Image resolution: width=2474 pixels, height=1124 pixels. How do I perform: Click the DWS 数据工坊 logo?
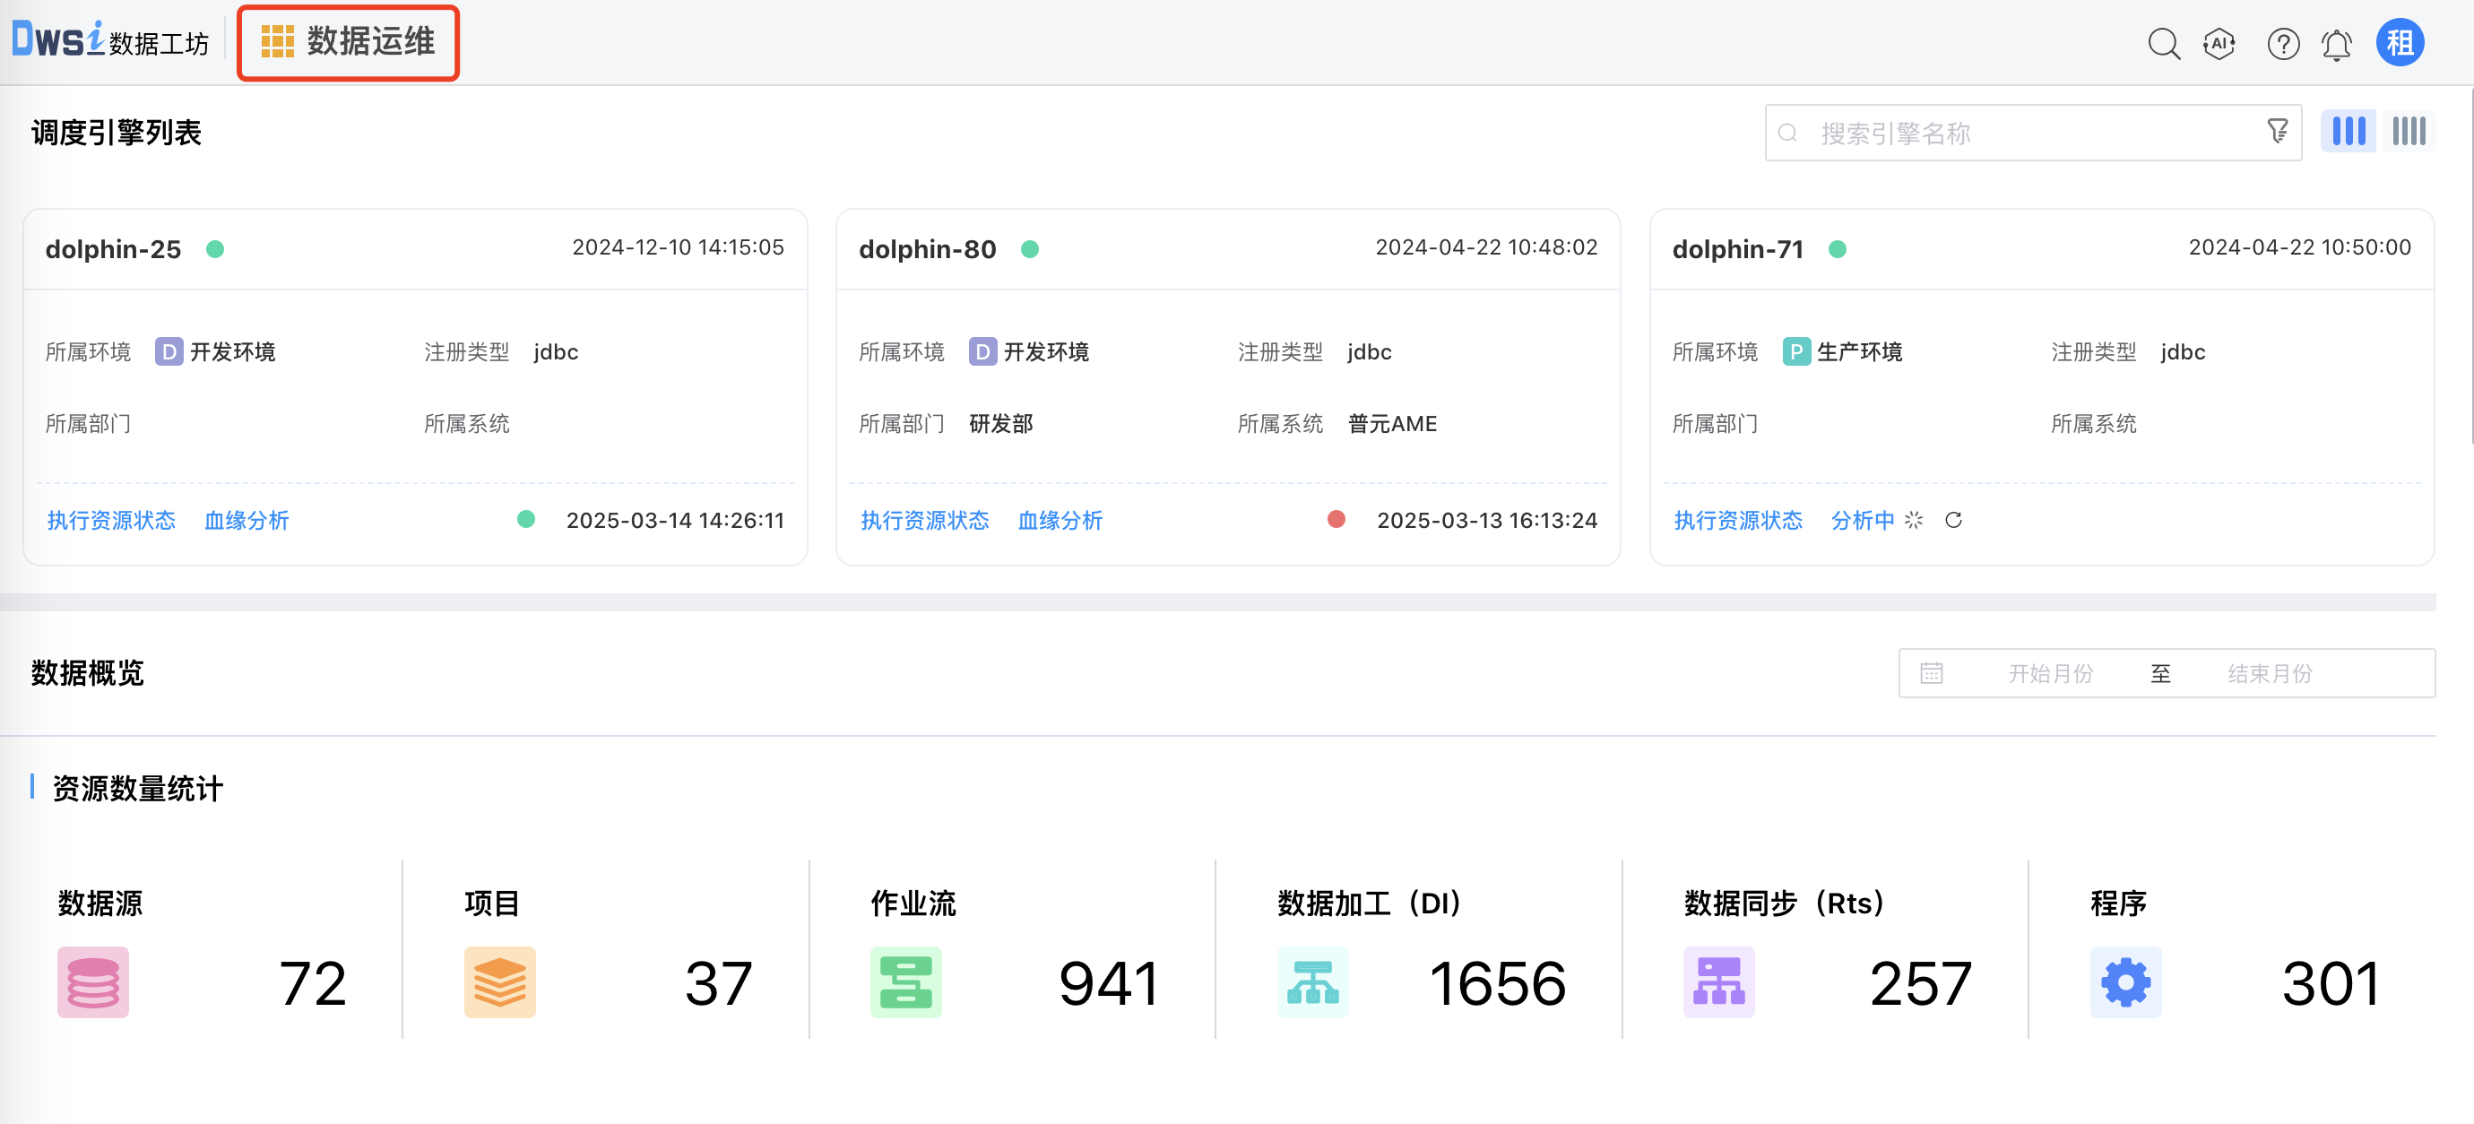pyautogui.click(x=108, y=40)
